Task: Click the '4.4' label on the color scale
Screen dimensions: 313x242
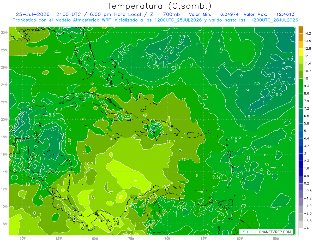Action: pos(307,138)
